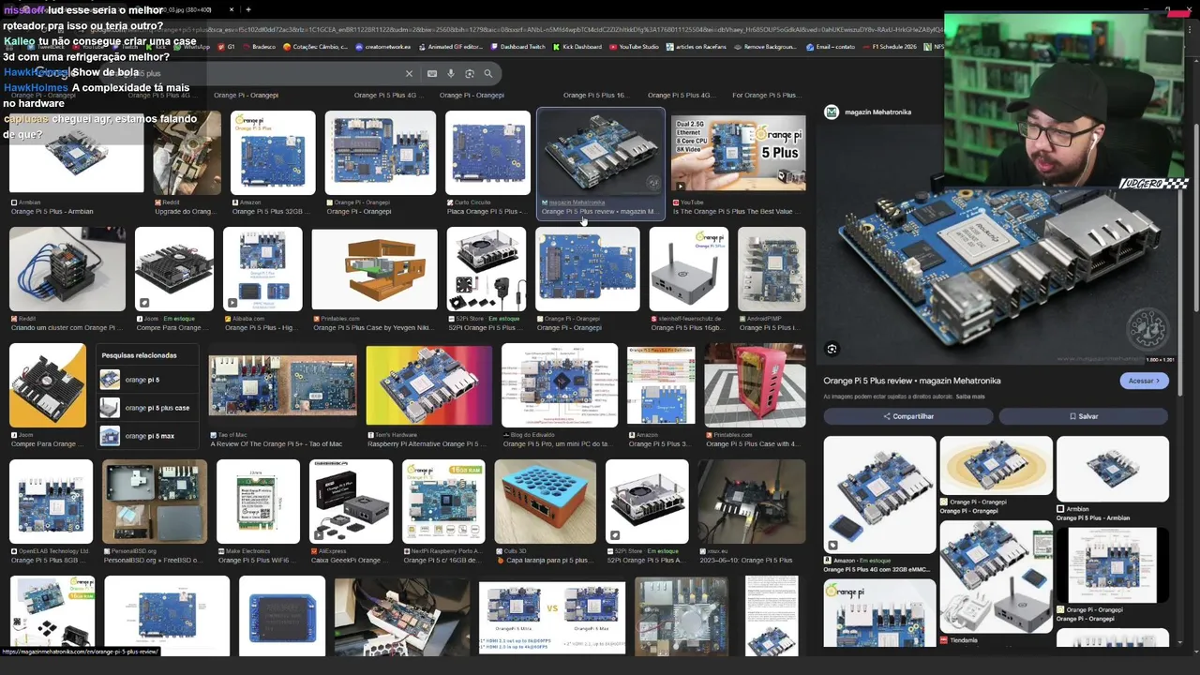Open OpenELAB 'Orange Pi 5 Plus 8GB' thumbnail

point(51,502)
